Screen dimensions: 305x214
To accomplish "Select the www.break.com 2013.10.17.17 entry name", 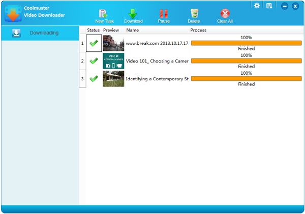I will [x=157, y=43].
